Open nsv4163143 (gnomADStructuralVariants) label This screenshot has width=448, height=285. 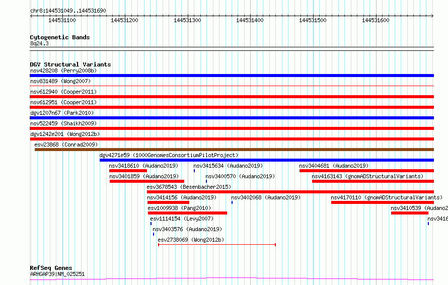(x=367, y=176)
